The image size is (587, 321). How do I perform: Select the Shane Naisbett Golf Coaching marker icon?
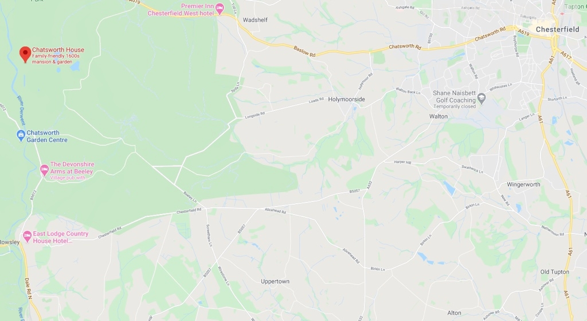point(482,98)
